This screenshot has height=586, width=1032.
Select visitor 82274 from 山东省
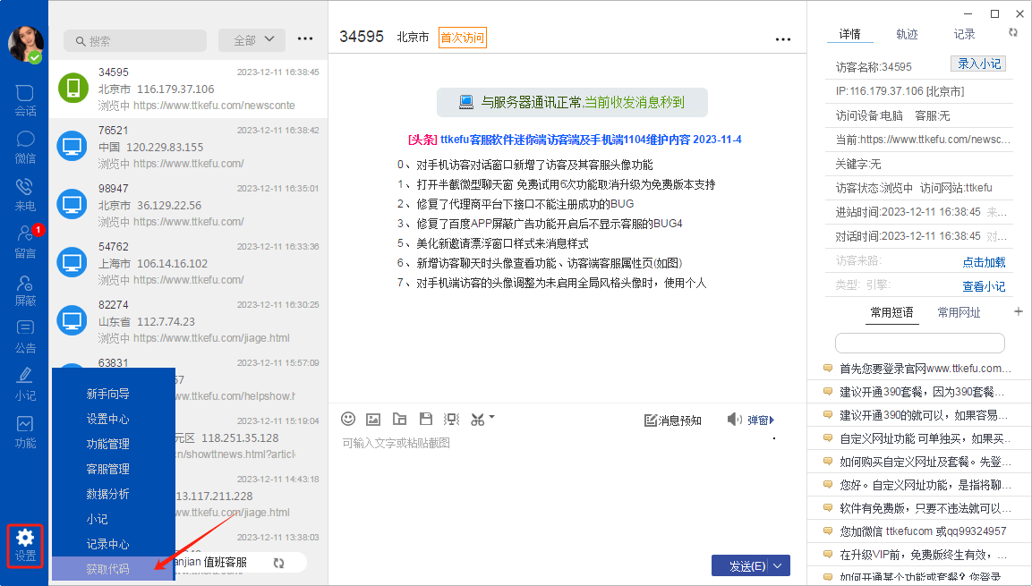point(189,321)
